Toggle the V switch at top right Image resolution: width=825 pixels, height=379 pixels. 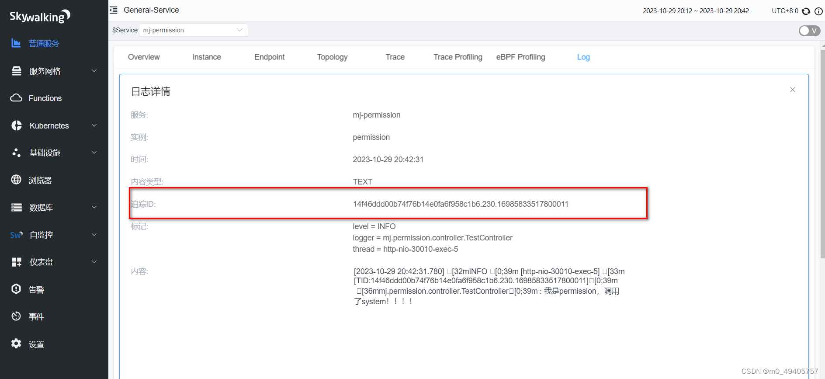coord(809,31)
